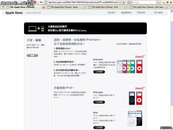Click the 大專院校的同學們 banner text
Screen dimensions: 173x130
tap(57, 27)
